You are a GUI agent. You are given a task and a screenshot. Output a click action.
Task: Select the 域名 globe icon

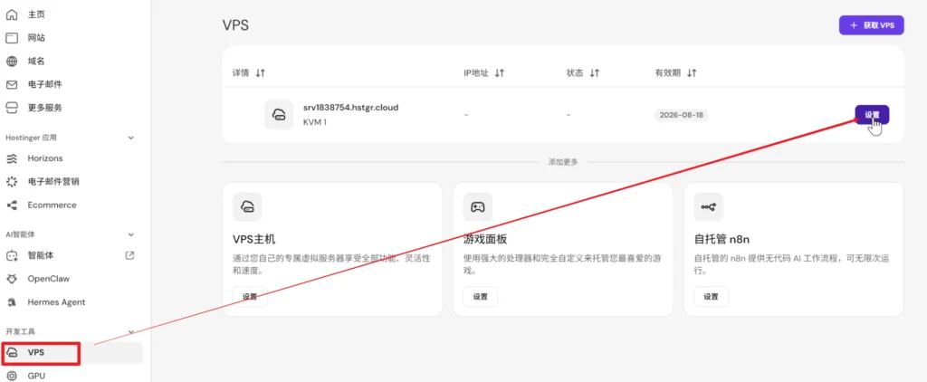click(x=12, y=62)
